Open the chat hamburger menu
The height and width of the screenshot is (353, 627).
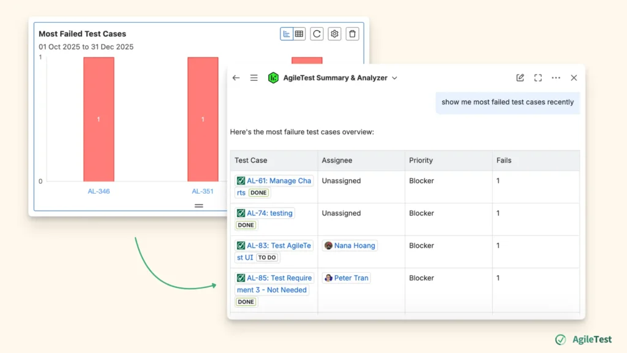pos(254,78)
